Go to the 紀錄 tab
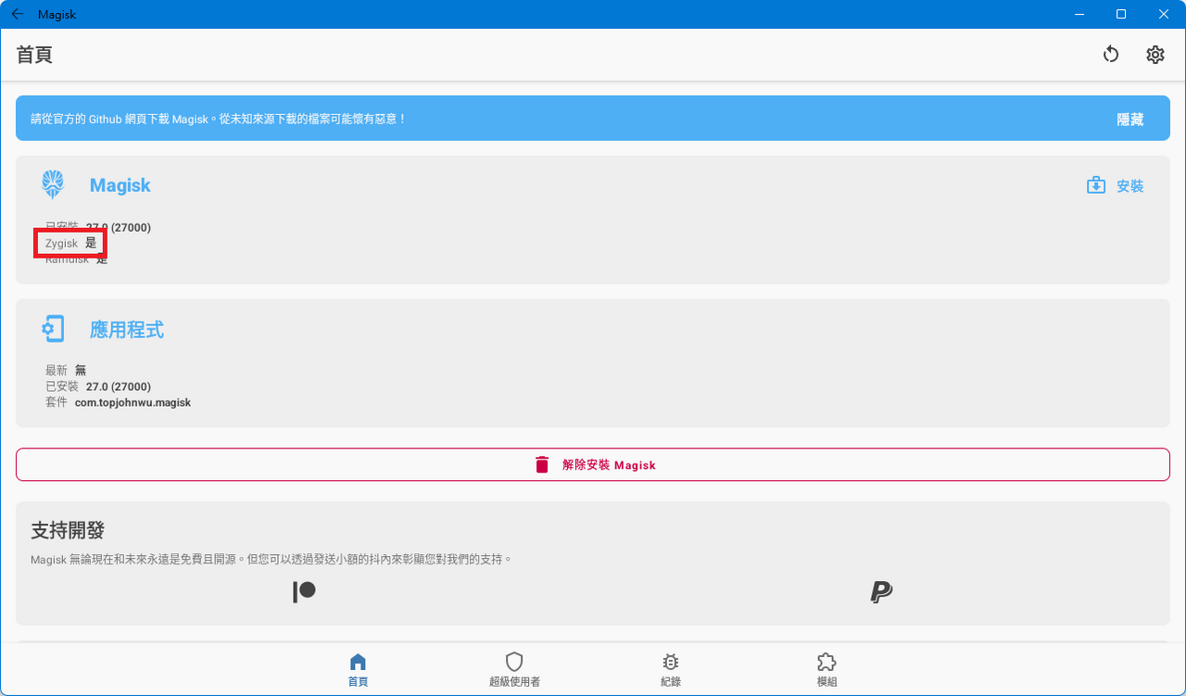 (671, 670)
